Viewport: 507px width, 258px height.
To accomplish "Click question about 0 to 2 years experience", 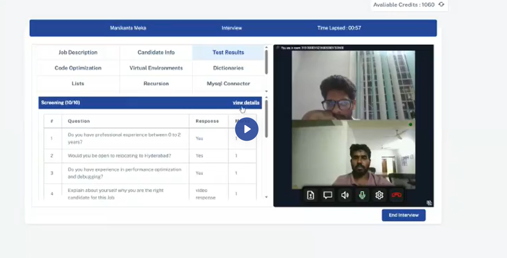I will (x=124, y=138).
